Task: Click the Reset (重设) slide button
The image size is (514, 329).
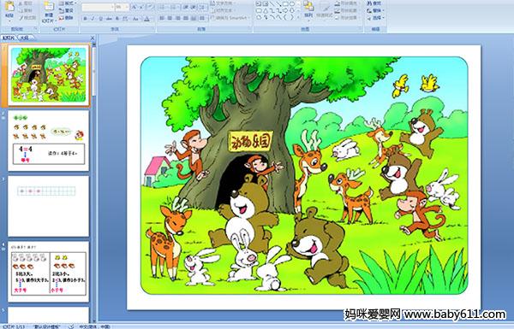Action: point(67,10)
